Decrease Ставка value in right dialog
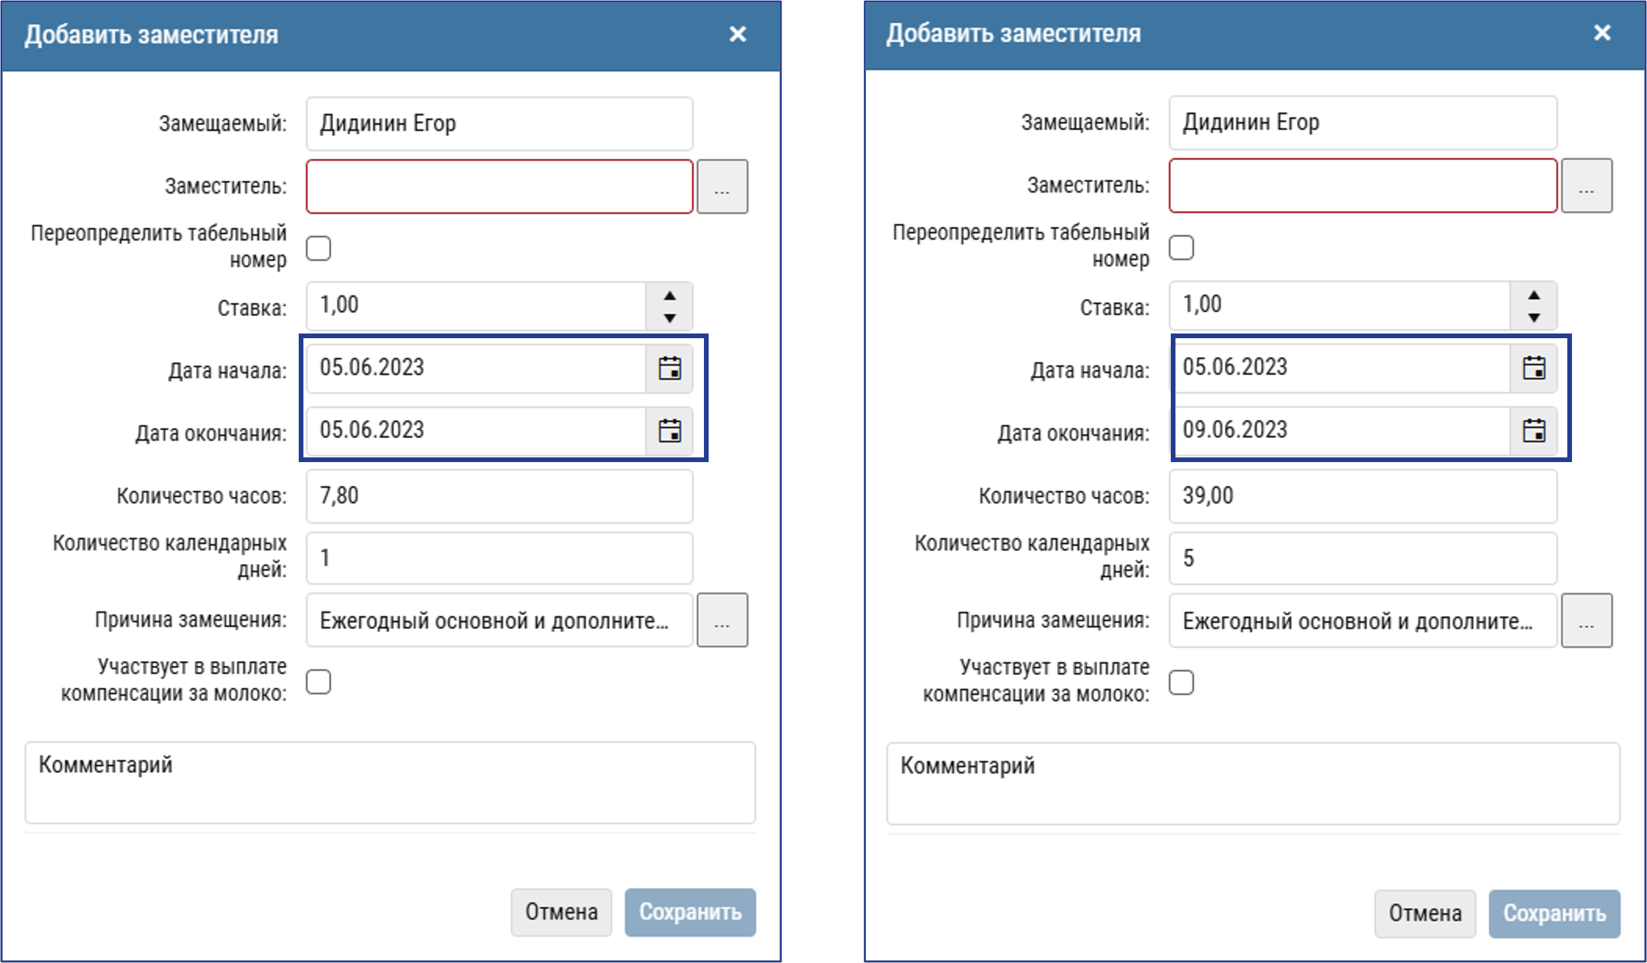 [x=1533, y=317]
